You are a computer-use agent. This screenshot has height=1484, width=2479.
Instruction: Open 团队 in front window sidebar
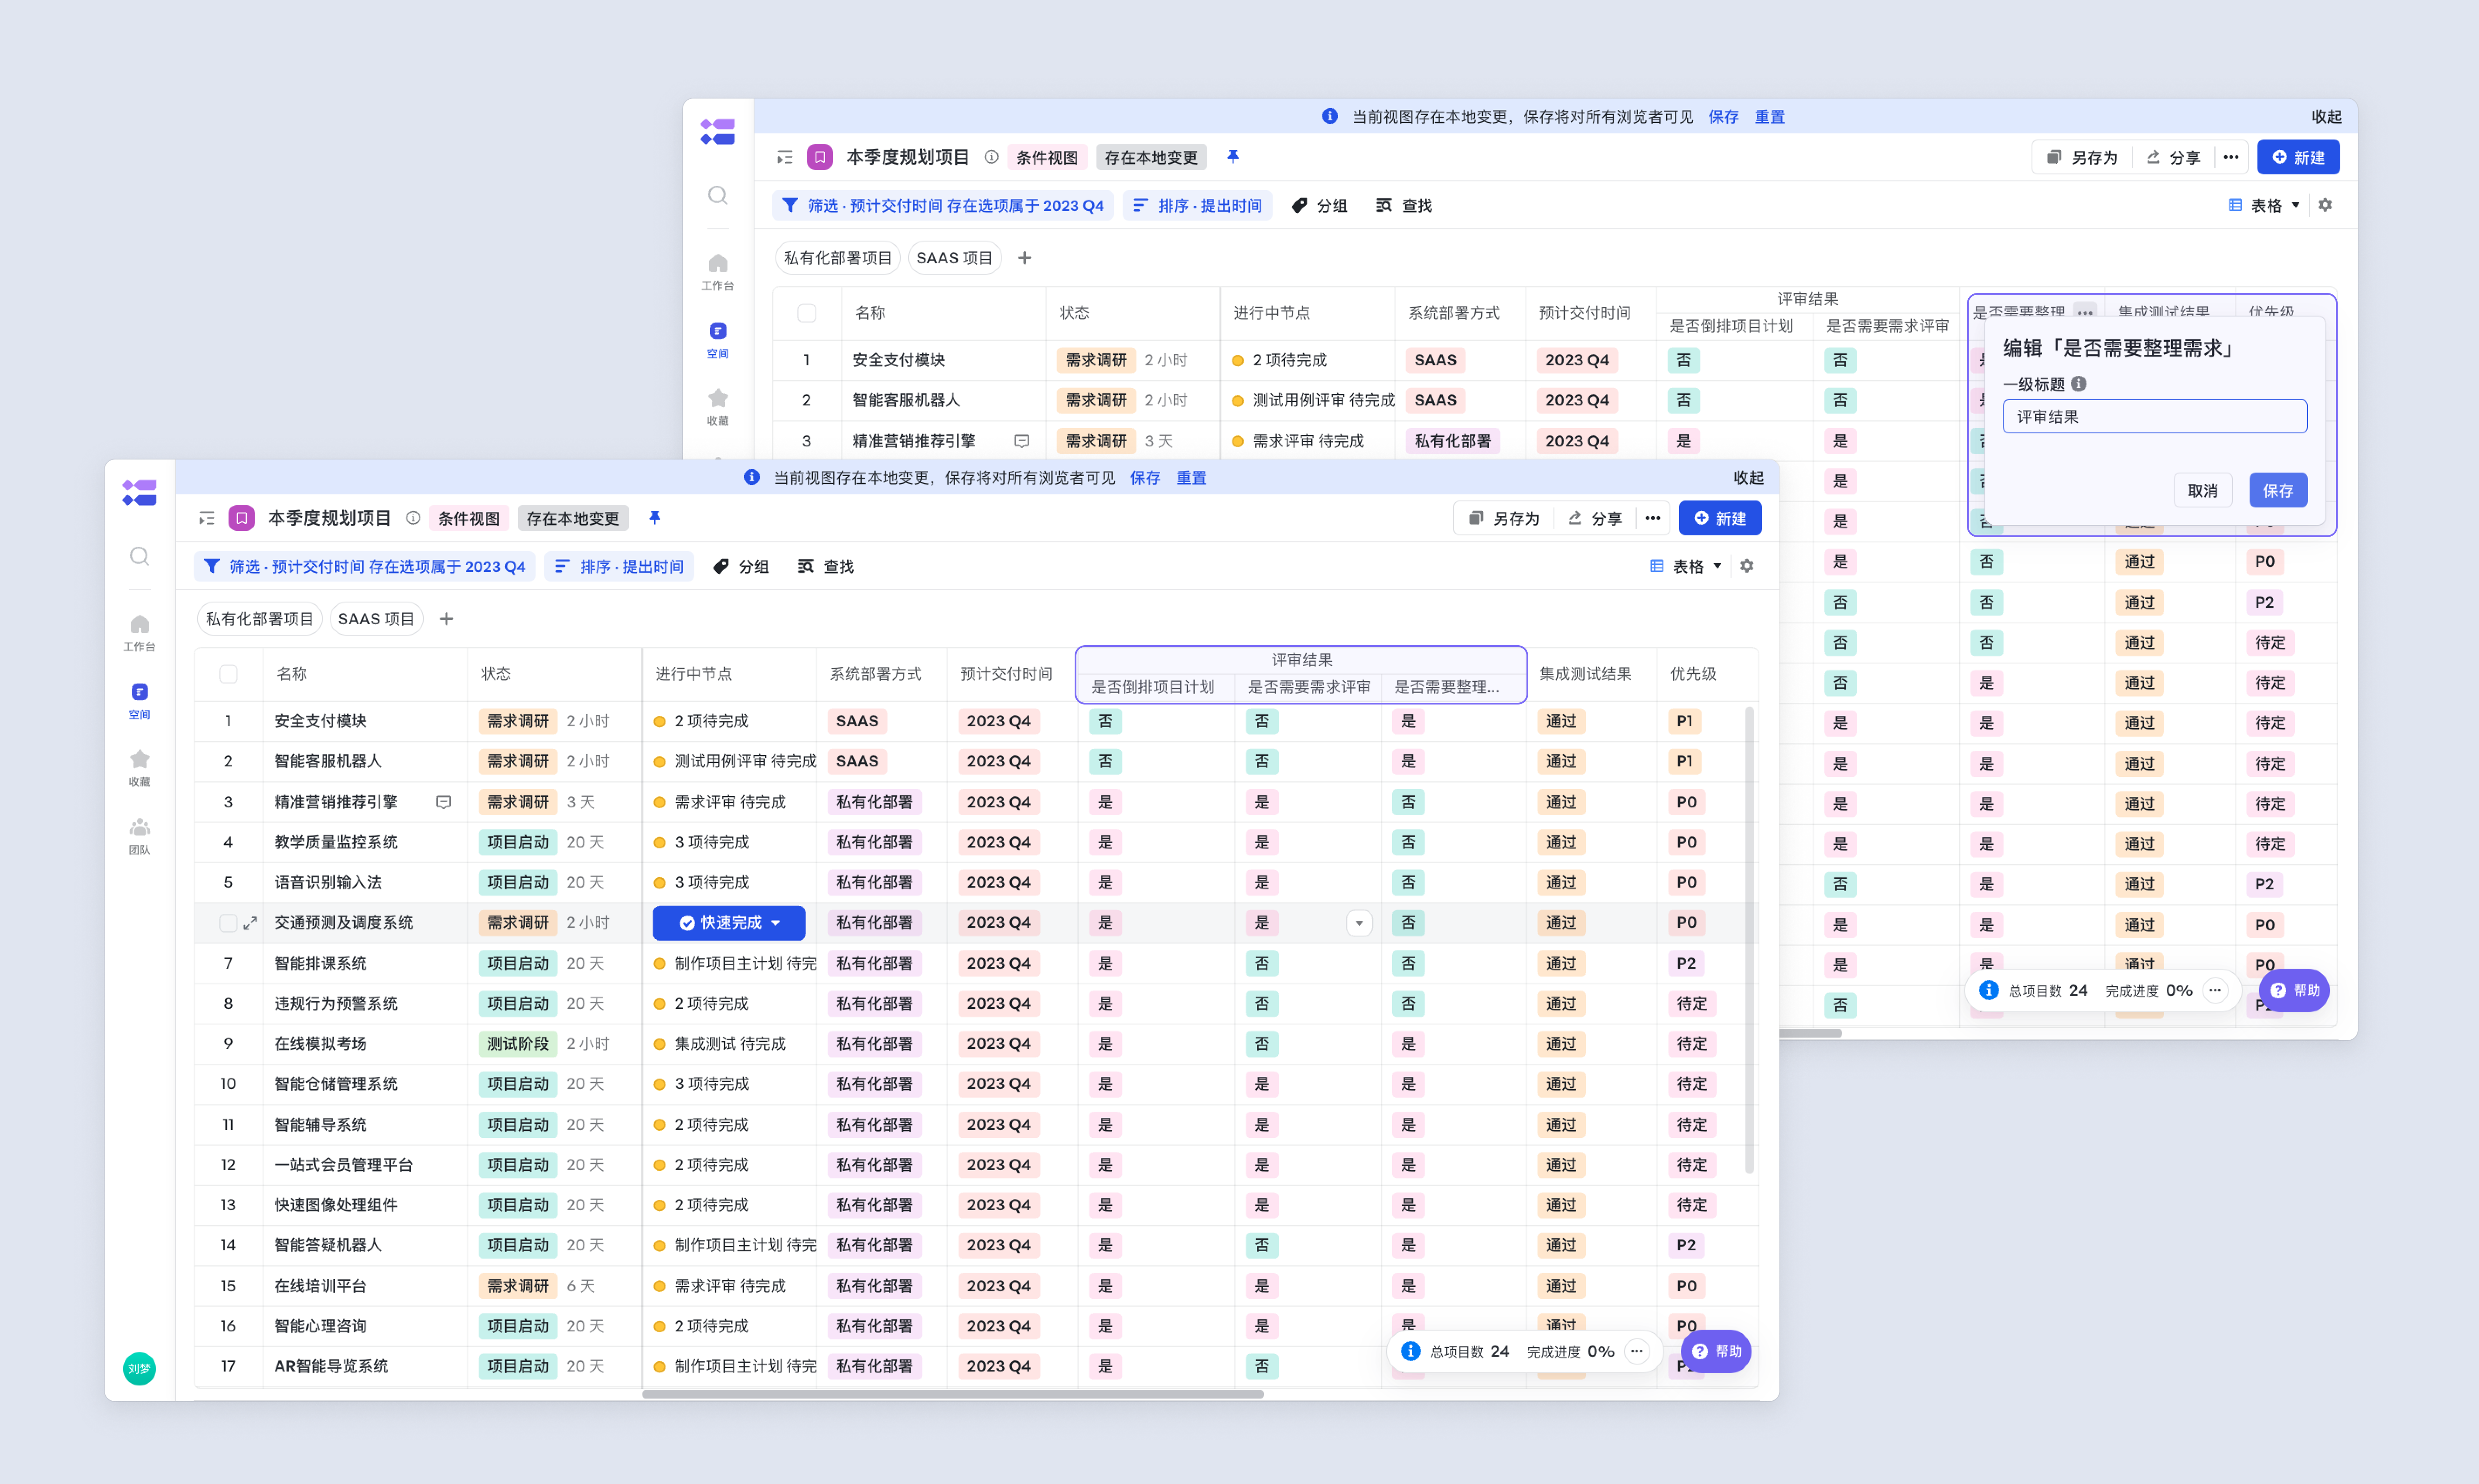(x=139, y=836)
